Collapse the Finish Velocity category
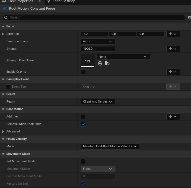The image size is (191, 188). pos(3,139)
